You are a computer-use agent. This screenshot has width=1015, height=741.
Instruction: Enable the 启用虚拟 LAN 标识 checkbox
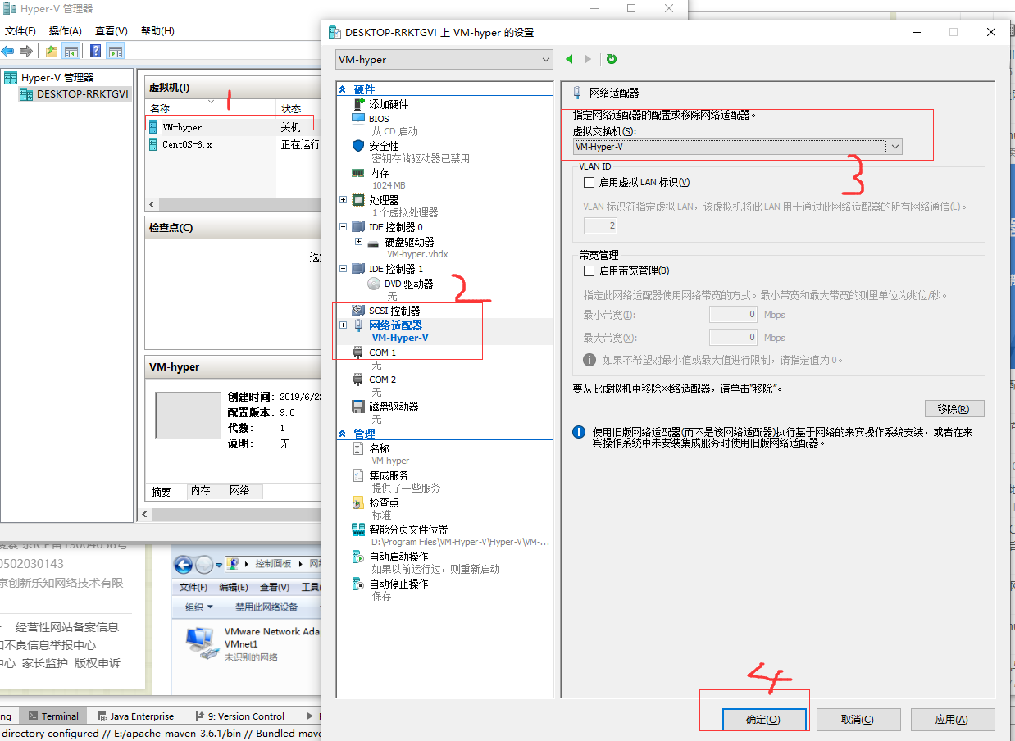point(589,182)
